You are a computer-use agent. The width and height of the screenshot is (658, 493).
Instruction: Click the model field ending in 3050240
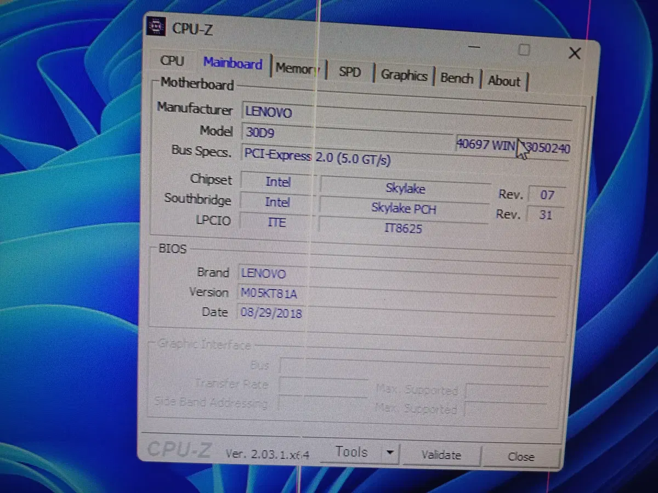(513, 147)
